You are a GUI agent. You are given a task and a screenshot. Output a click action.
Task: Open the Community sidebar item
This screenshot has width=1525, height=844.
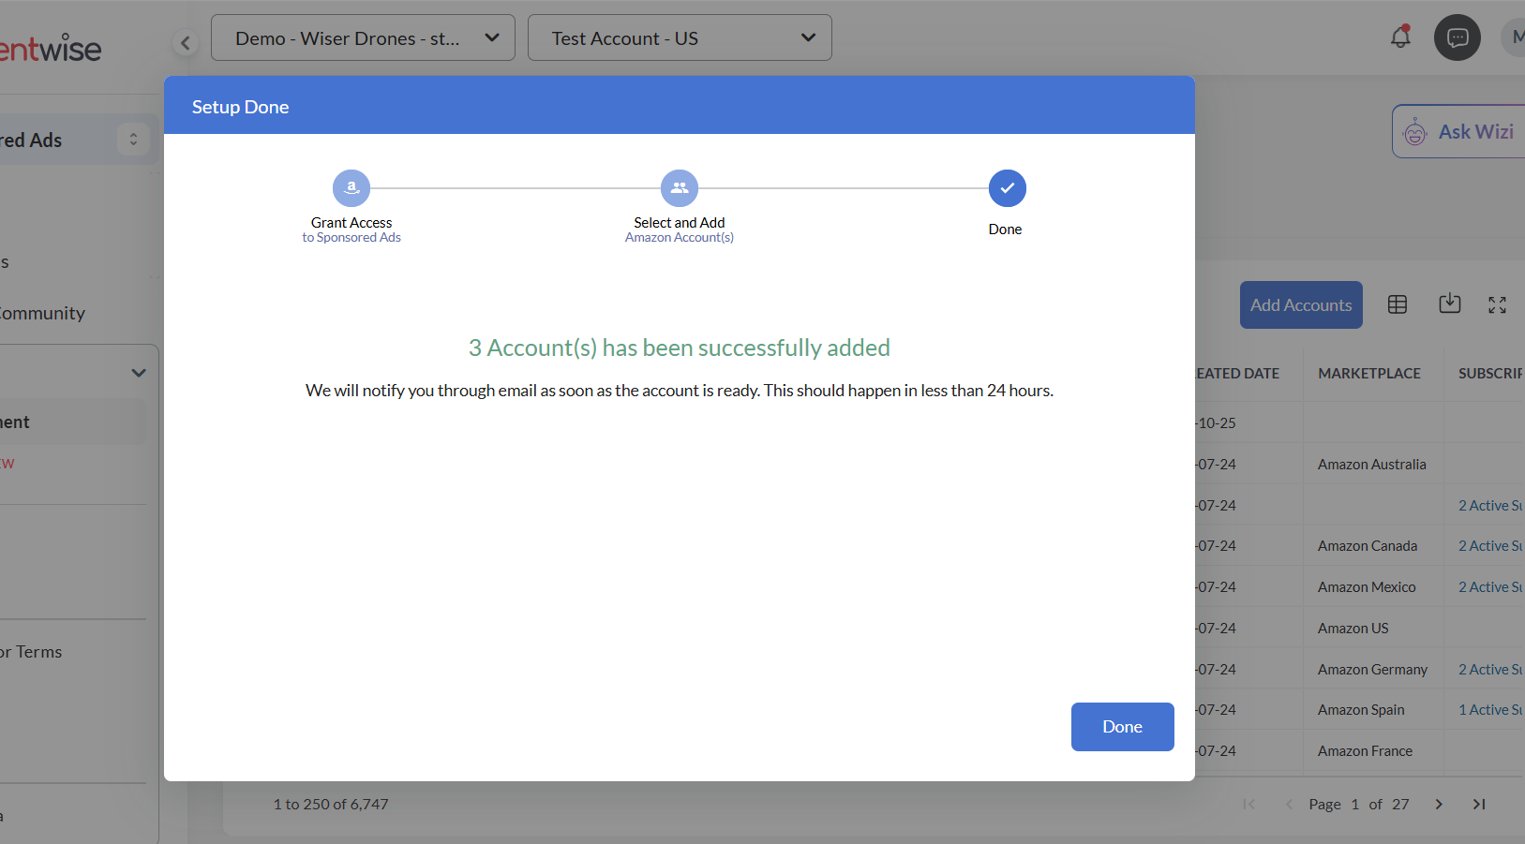pyautogui.click(x=42, y=313)
